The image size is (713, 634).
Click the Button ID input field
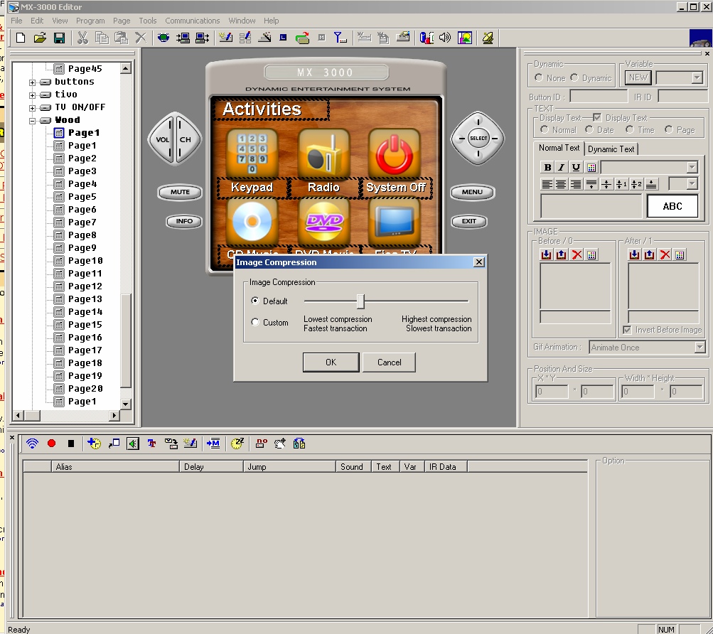tap(599, 97)
